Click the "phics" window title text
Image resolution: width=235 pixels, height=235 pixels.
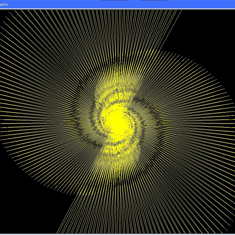(x=4, y=4)
